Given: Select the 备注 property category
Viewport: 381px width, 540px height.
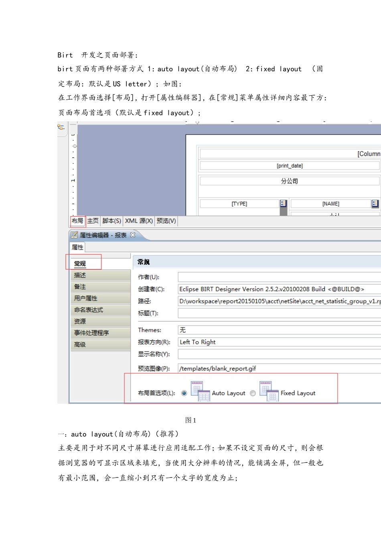Looking at the screenshot, I should click(100, 287).
